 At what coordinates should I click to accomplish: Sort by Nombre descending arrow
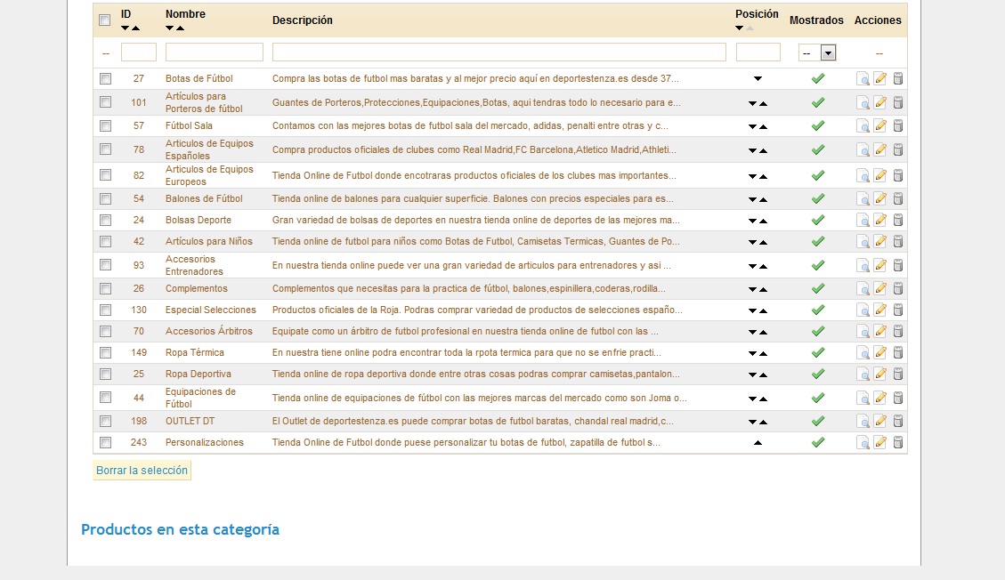[170, 28]
